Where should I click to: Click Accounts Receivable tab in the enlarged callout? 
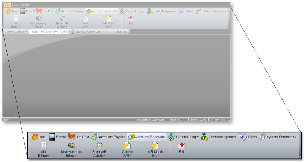(147, 137)
